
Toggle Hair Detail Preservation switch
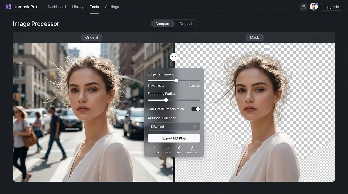click(196, 109)
